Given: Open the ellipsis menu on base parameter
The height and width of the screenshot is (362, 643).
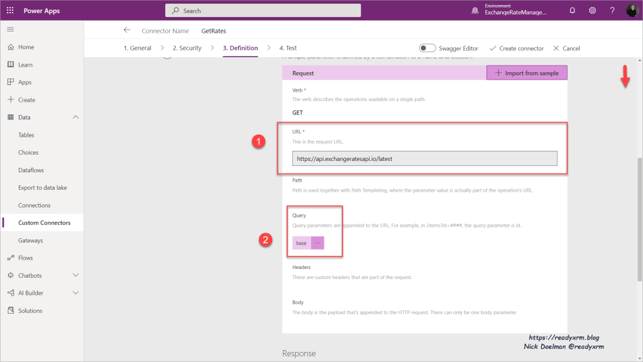Looking at the screenshot, I should (317, 243).
